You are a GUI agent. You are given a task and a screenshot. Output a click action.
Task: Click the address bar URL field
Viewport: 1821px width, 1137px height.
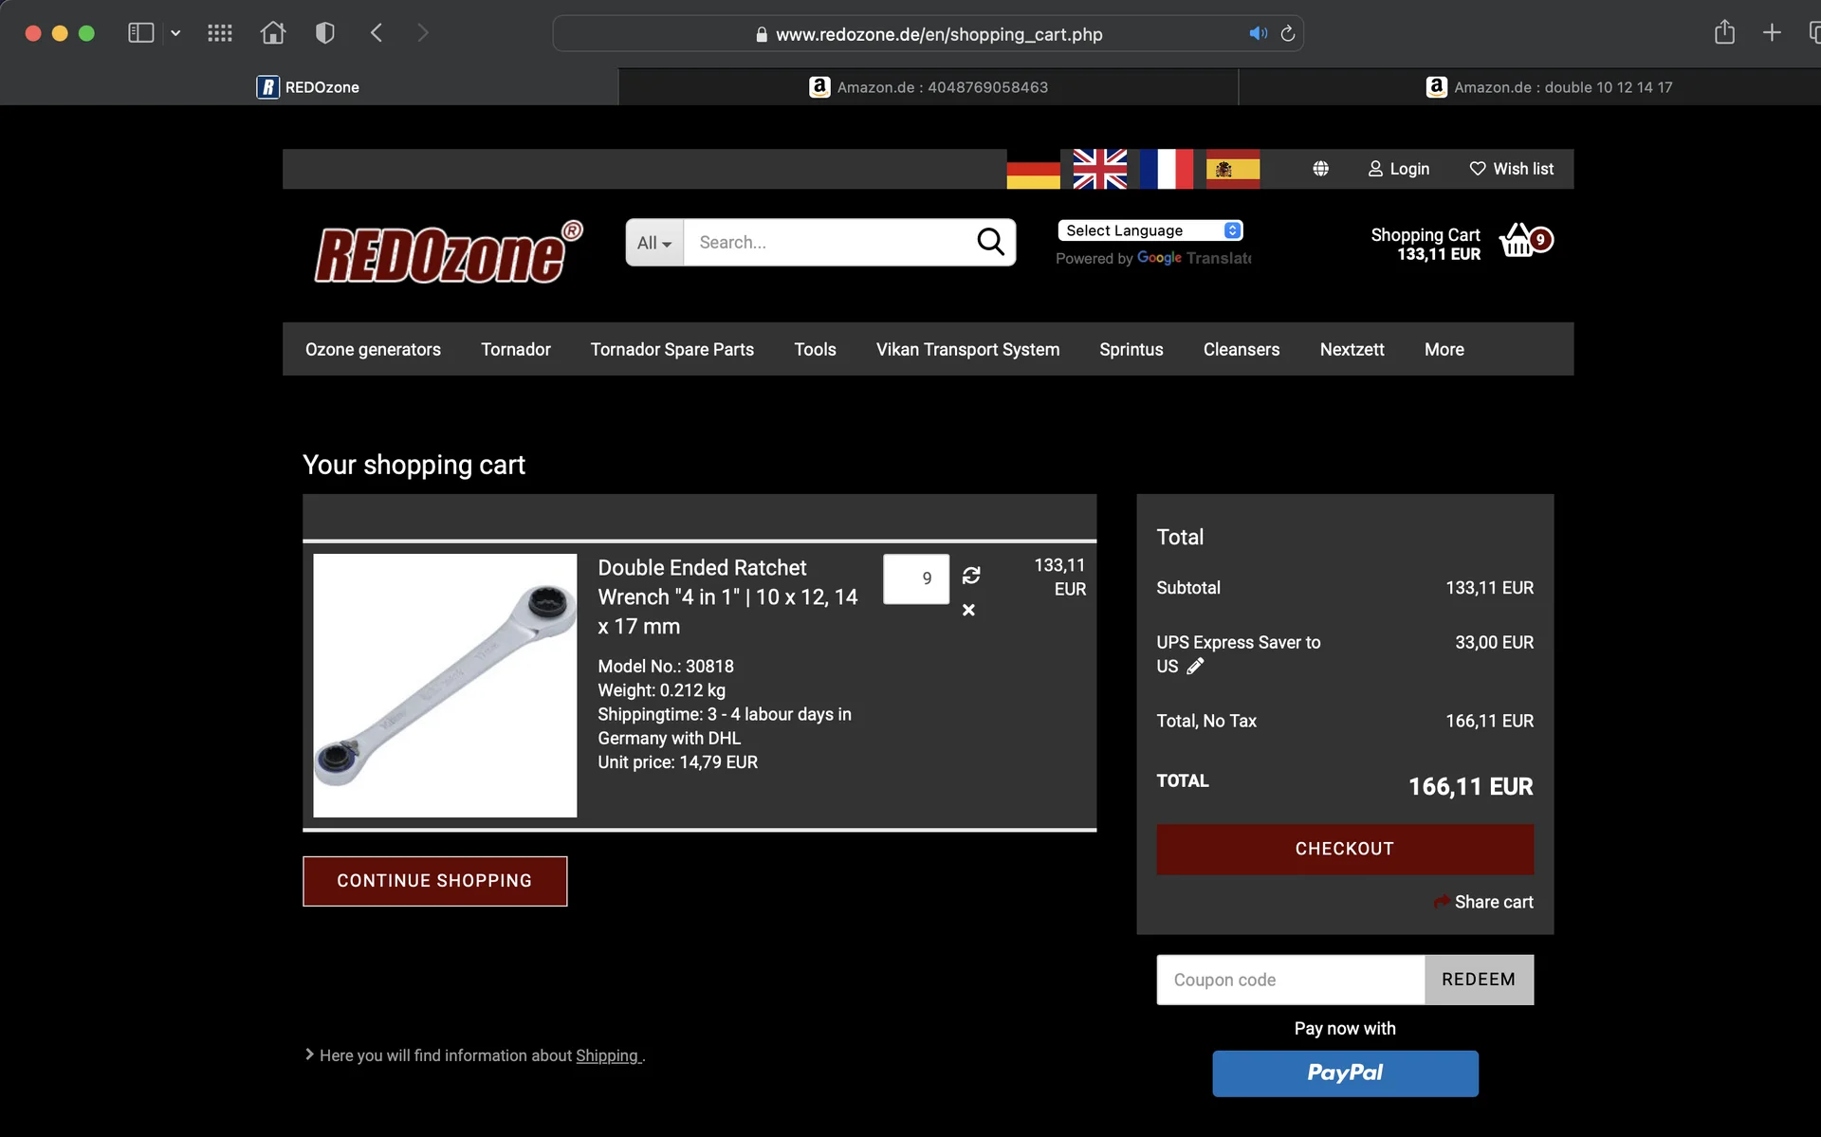pos(928,33)
